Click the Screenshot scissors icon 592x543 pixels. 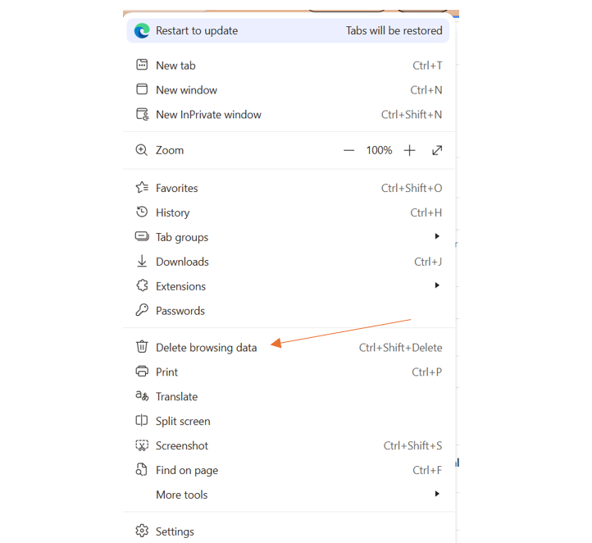142,445
